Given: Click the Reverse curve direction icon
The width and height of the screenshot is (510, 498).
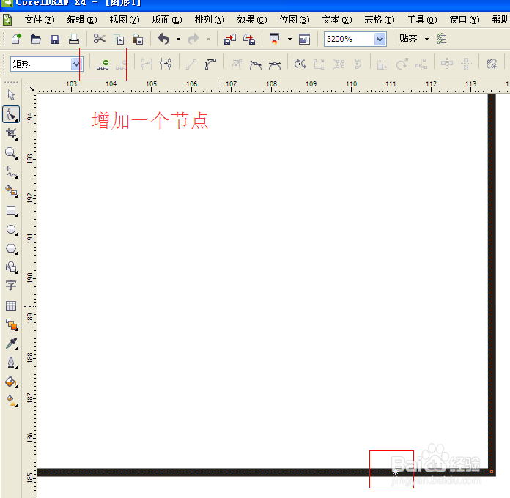Looking at the screenshot, I should [x=300, y=64].
